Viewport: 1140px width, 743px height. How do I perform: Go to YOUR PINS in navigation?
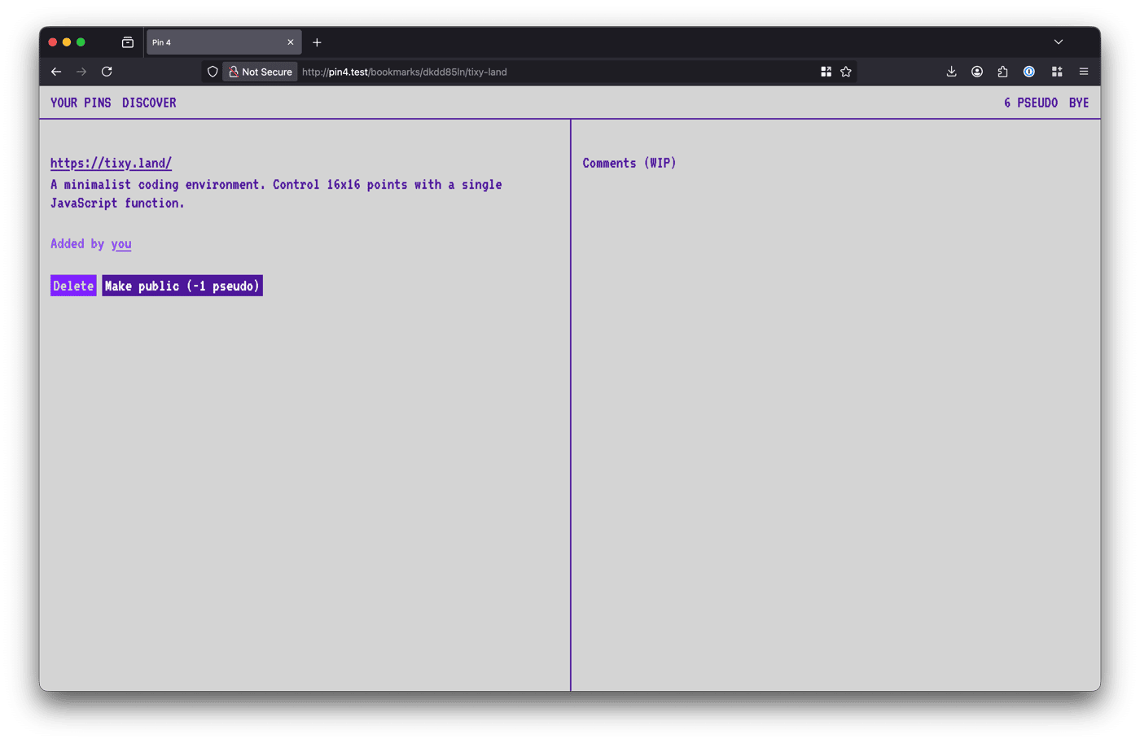pyautogui.click(x=81, y=103)
